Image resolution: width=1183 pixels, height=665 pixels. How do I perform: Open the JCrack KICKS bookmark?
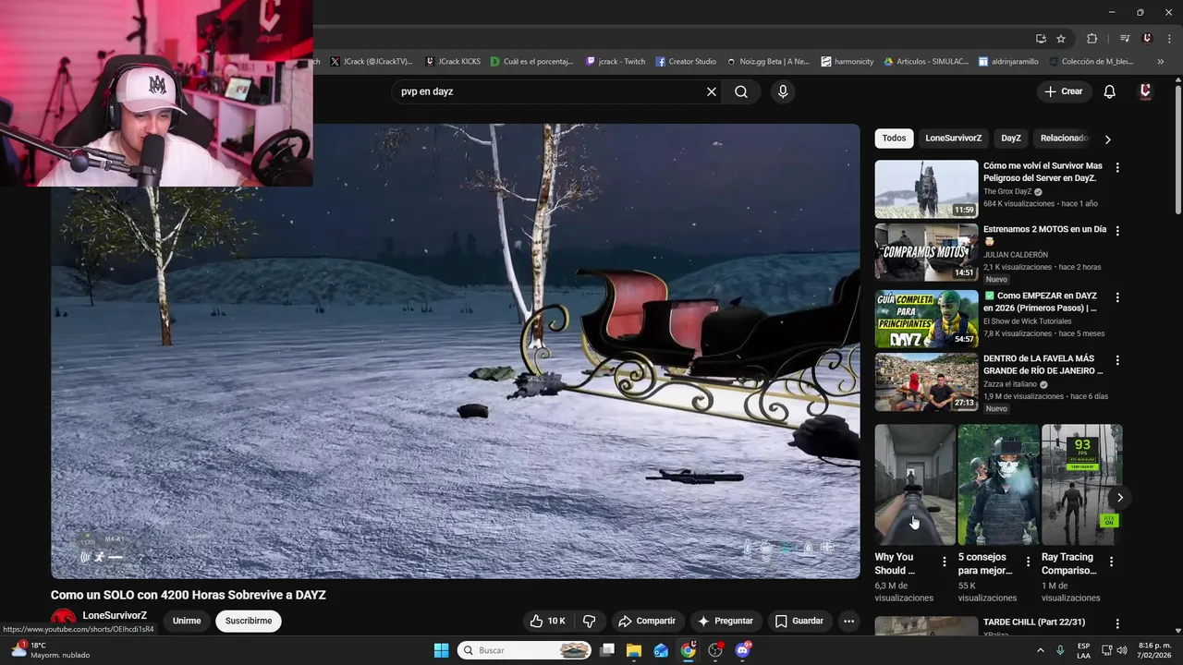[453, 62]
